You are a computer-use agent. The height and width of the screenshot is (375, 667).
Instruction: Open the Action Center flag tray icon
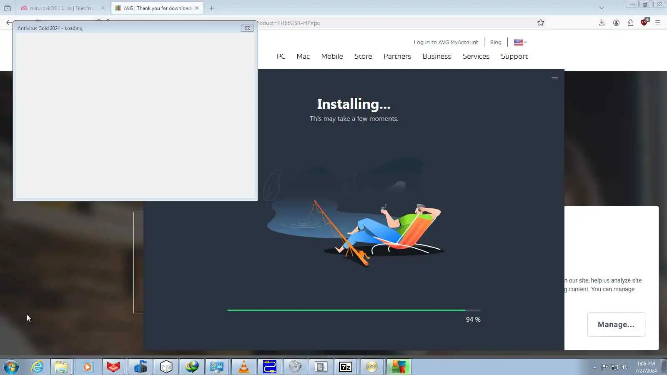[x=604, y=367]
